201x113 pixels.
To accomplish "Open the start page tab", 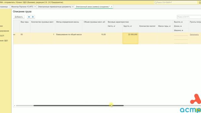I will (4, 7).
